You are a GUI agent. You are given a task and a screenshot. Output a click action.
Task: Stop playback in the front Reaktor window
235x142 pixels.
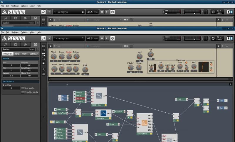(x=102, y=38)
